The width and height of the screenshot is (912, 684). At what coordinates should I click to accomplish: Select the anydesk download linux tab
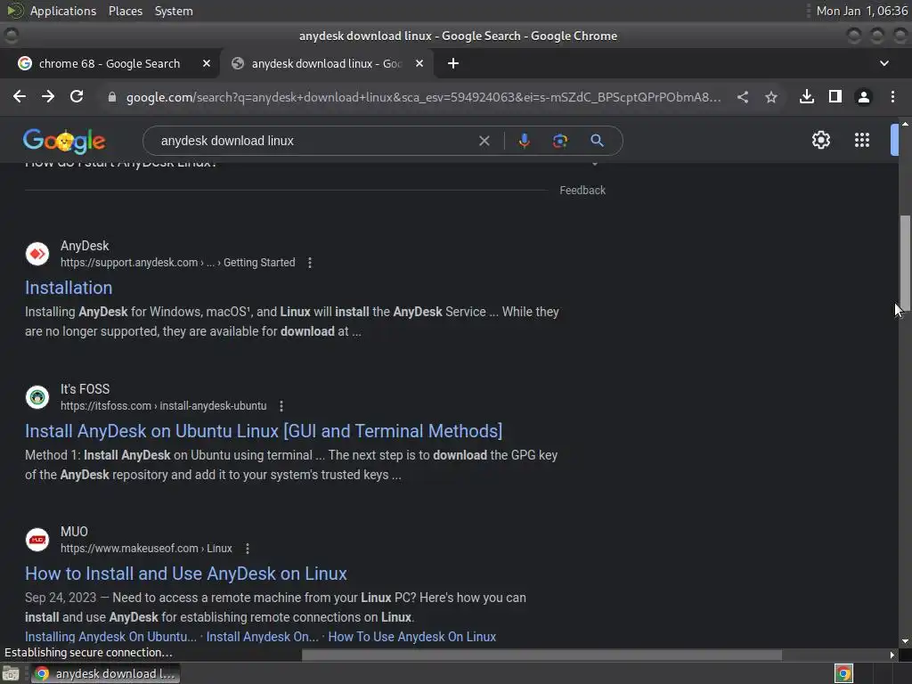click(x=326, y=63)
